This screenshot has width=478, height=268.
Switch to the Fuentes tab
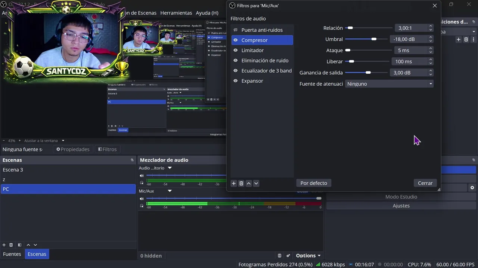[x=12, y=254]
